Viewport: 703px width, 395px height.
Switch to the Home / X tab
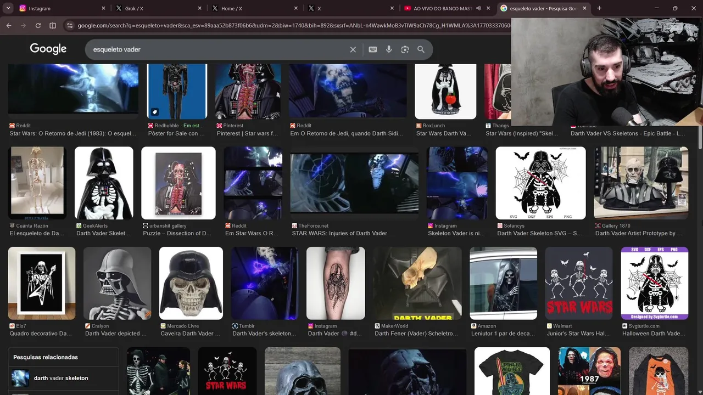tap(254, 8)
